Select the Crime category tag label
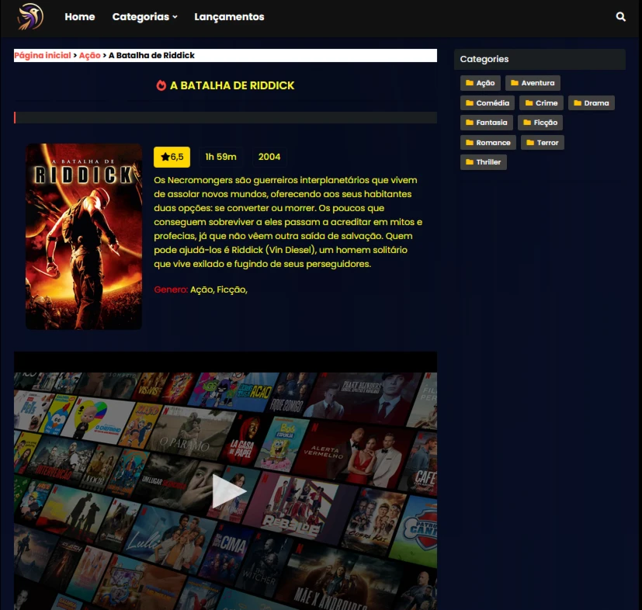642x610 pixels. [547, 103]
